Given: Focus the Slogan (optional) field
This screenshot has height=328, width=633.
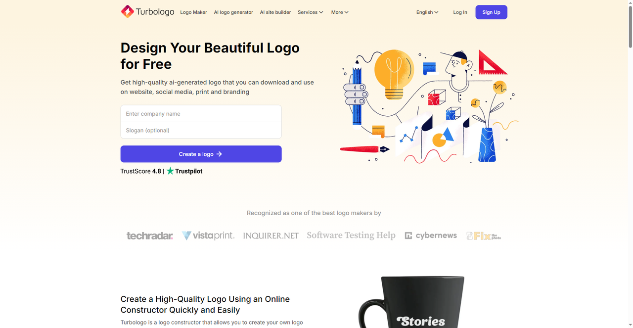Looking at the screenshot, I should 201,130.
